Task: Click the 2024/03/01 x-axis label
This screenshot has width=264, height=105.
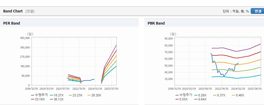Action: 96,89
